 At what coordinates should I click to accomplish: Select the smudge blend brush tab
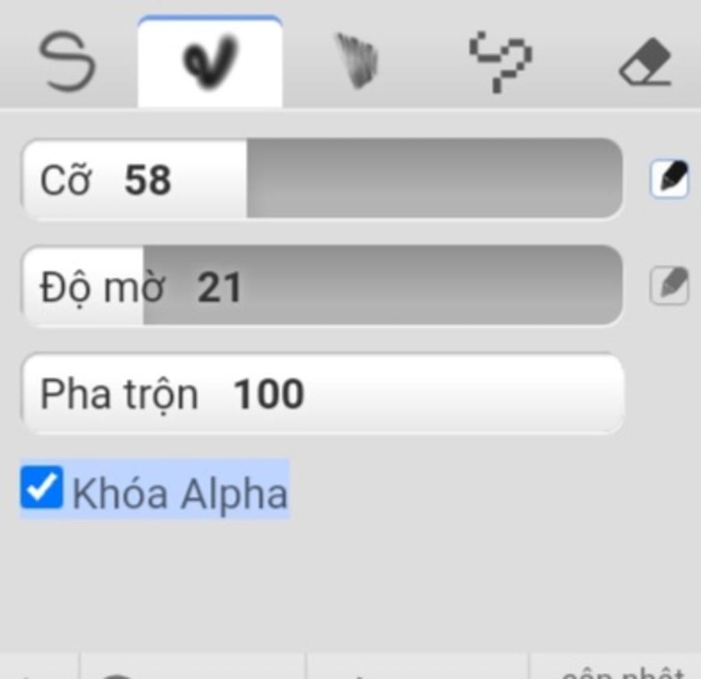[x=209, y=62]
